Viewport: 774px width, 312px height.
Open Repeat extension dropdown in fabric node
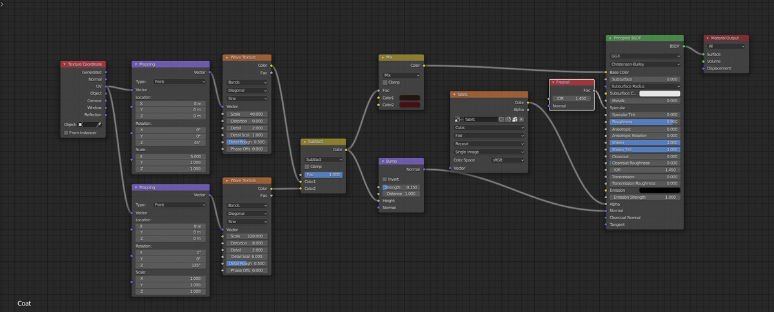[489, 144]
